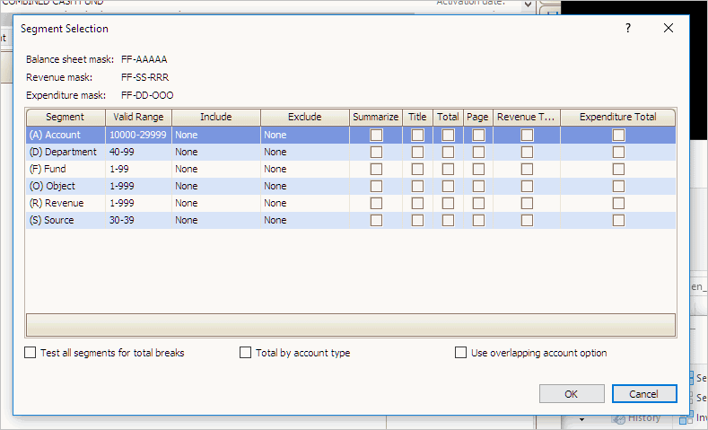This screenshot has width=708, height=430.
Task: Check Page for the Account segment
Action: (x=478, y=135)
